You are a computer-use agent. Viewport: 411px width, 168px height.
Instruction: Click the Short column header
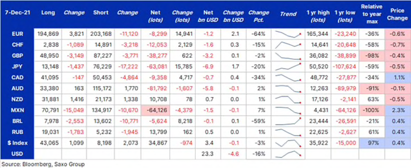(x=100, y=13)
